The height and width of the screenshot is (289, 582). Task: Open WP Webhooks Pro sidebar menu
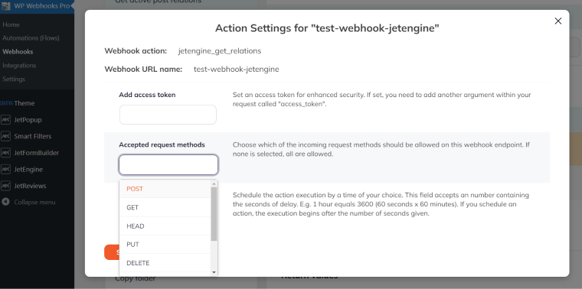pyautogui.click(x=37, y=6)
